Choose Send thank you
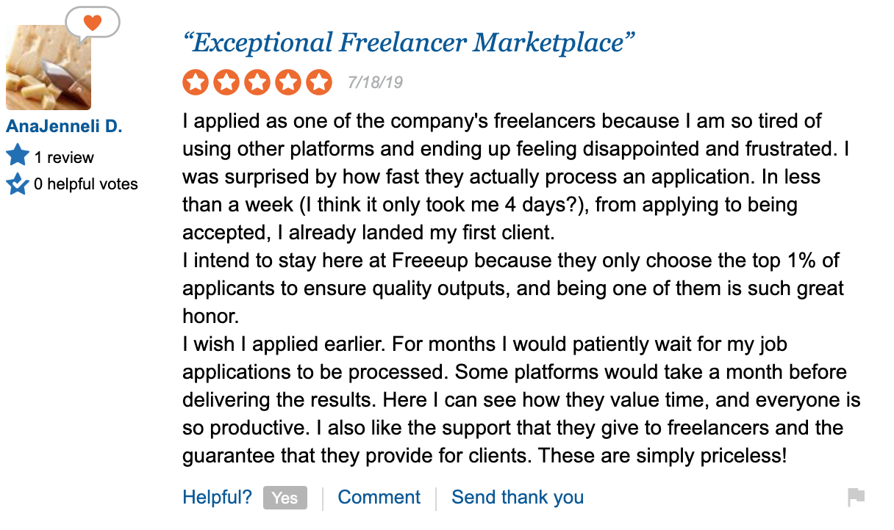The width and height of the screenshot is (894, 530). pyautogui.click(x=518, y=497)
